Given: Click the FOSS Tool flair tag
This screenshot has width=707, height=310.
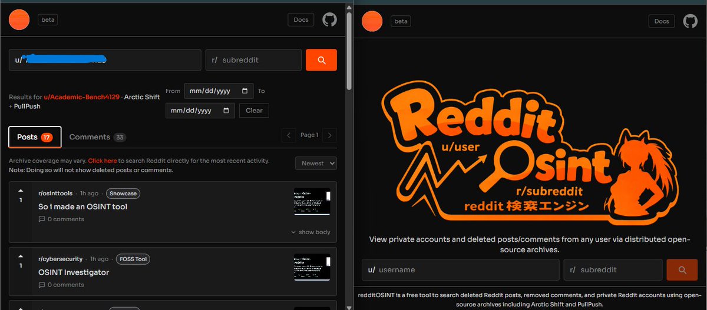Looking at the screenshot, I should (133, 259).
